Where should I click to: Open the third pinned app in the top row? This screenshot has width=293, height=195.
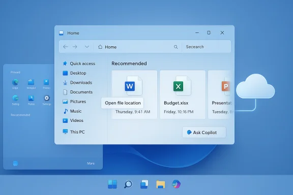(46, 82)
